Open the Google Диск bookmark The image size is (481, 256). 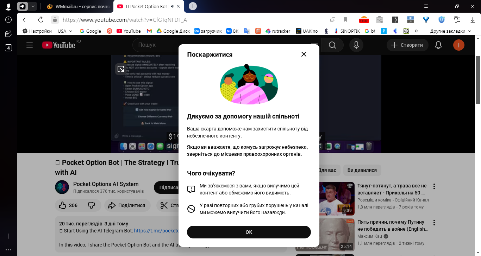173,31
